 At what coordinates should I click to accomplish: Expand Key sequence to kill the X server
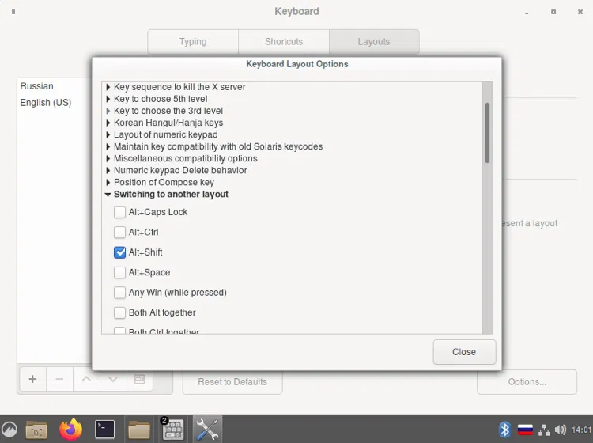pyautogui.click(x=108, y=87)
